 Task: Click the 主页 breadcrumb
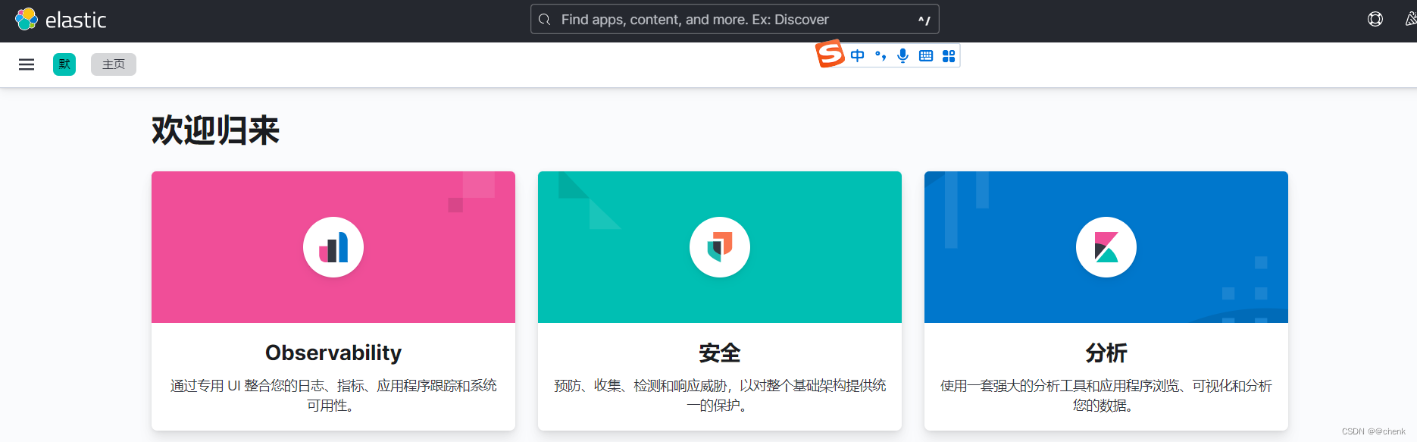pos(114,64)
